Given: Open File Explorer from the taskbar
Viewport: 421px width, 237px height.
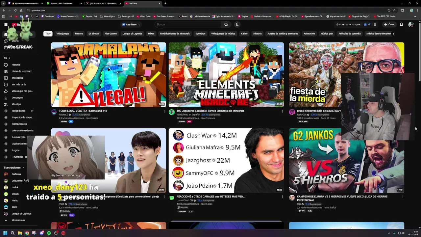Looking at the screenshot, I should pos(20,233).
